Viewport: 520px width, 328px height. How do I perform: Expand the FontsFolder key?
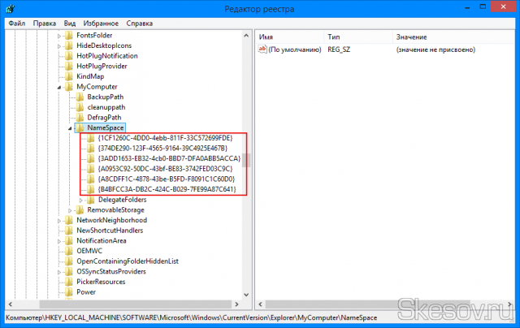click(x=59, y=36)
